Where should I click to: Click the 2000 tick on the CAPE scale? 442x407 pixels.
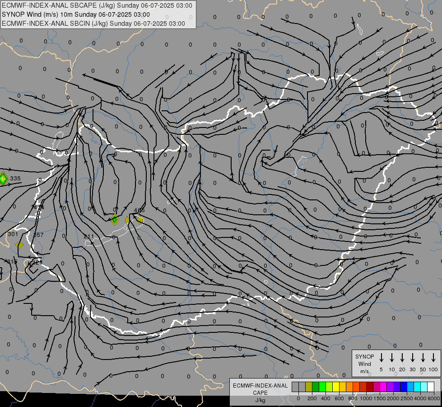[x=393, y=398]
